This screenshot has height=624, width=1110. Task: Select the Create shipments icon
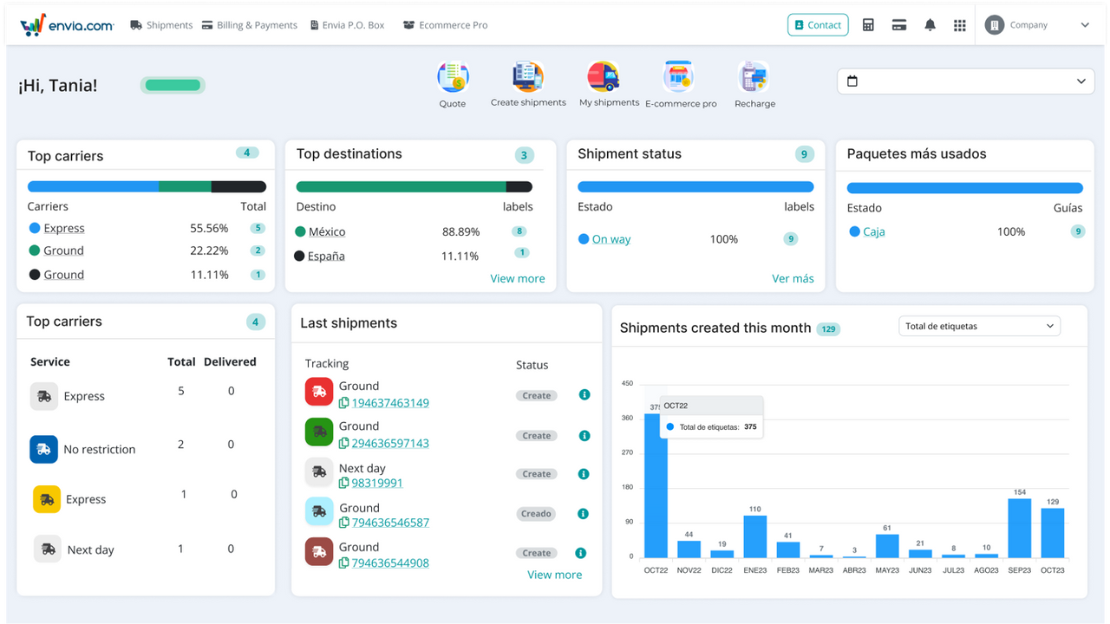pos(527,78)
